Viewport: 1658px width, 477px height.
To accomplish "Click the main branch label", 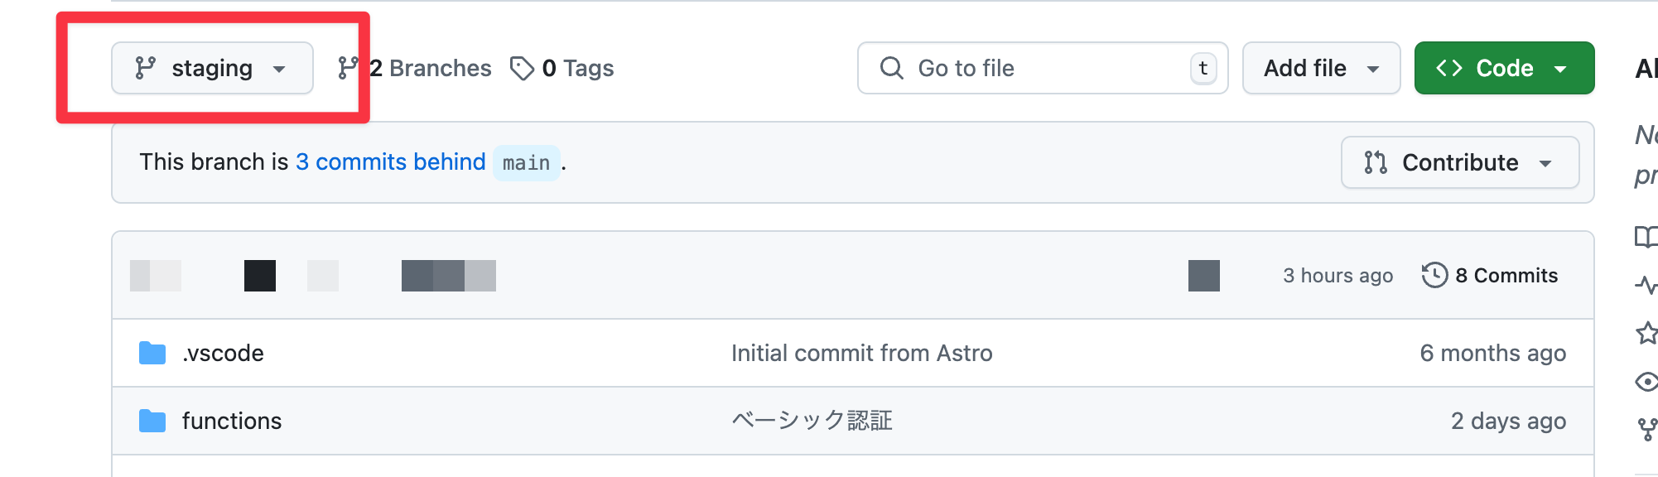I will click(526, 162).
